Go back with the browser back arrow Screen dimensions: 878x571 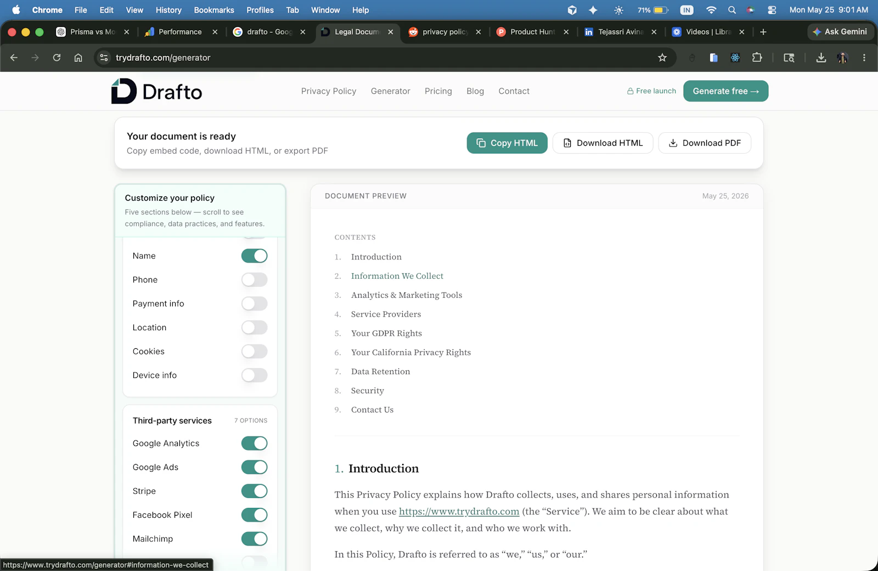pyautogui.click(x=14, y=58)
